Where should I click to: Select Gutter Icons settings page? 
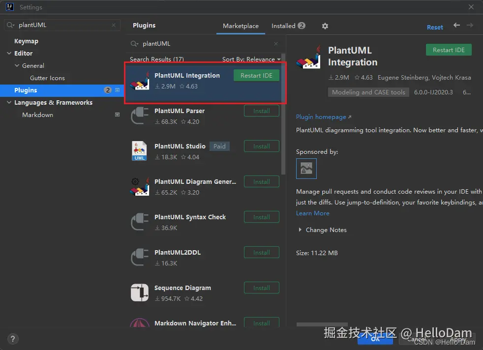(47, 78)
